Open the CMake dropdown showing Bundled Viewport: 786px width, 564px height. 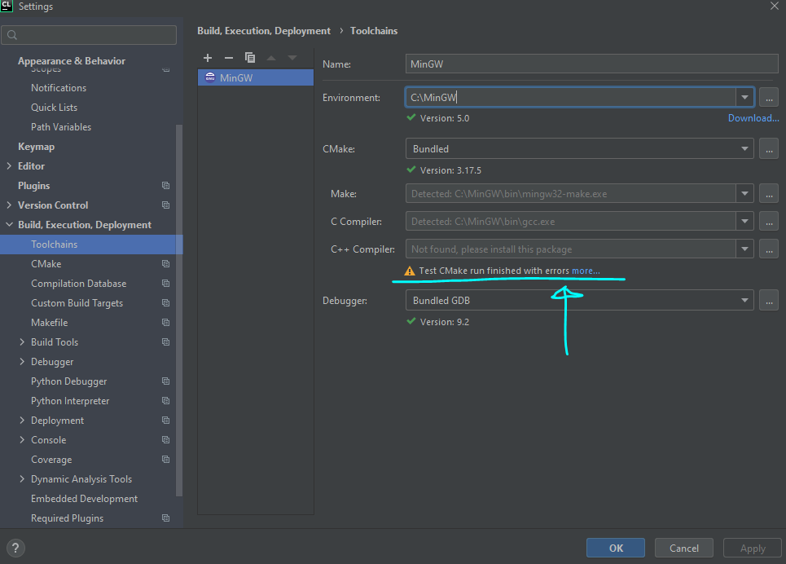pyautogui.click(x=744, y=148)
